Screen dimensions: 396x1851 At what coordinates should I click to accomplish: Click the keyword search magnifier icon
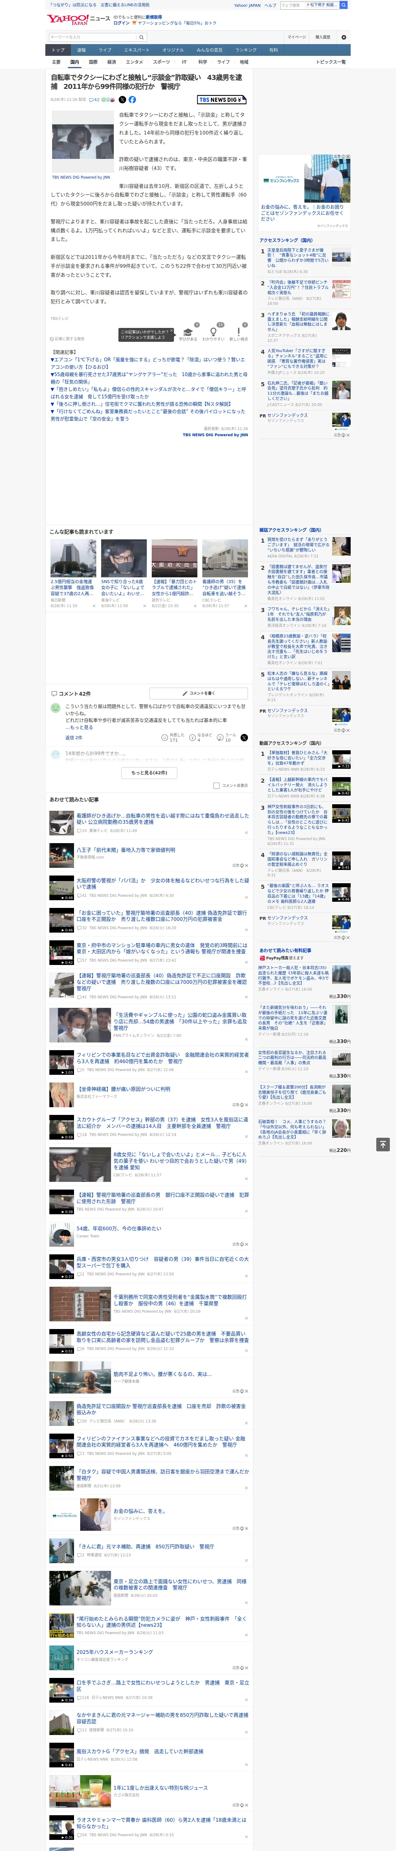coord(142,37)
